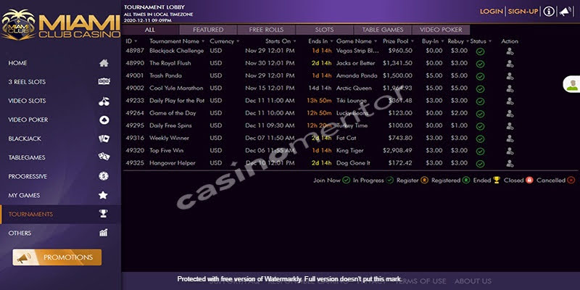Click the Jacks or Better game name
The image size is (580, 290).
(x=356, y=63)
